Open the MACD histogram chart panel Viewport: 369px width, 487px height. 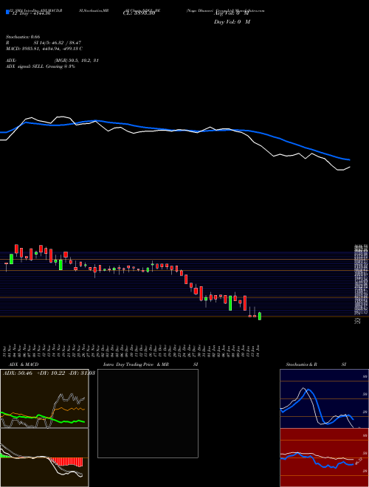pyautogui.click(x=44, y=457)
